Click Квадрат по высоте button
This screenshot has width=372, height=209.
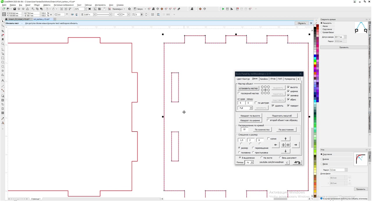250,116
